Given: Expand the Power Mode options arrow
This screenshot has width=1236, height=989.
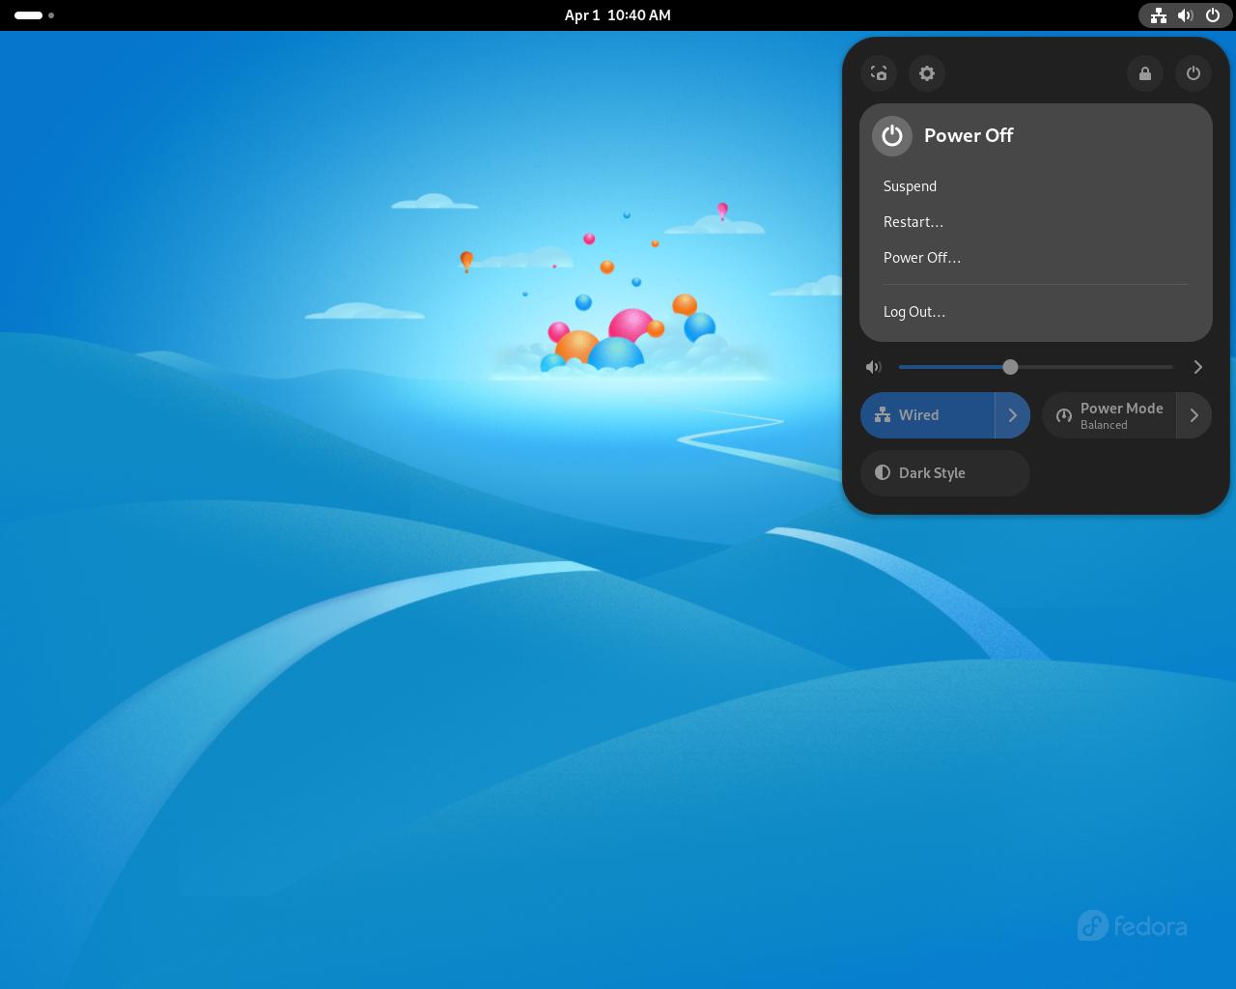Looking at the screenshot, I should pyautogui.click(x=1194, y=415).
